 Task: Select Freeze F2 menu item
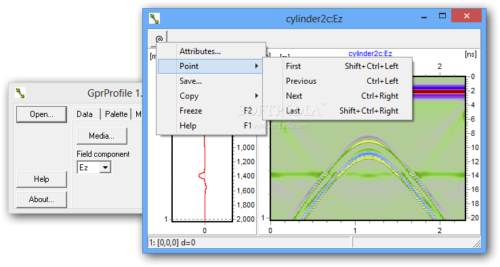point(211,111)
